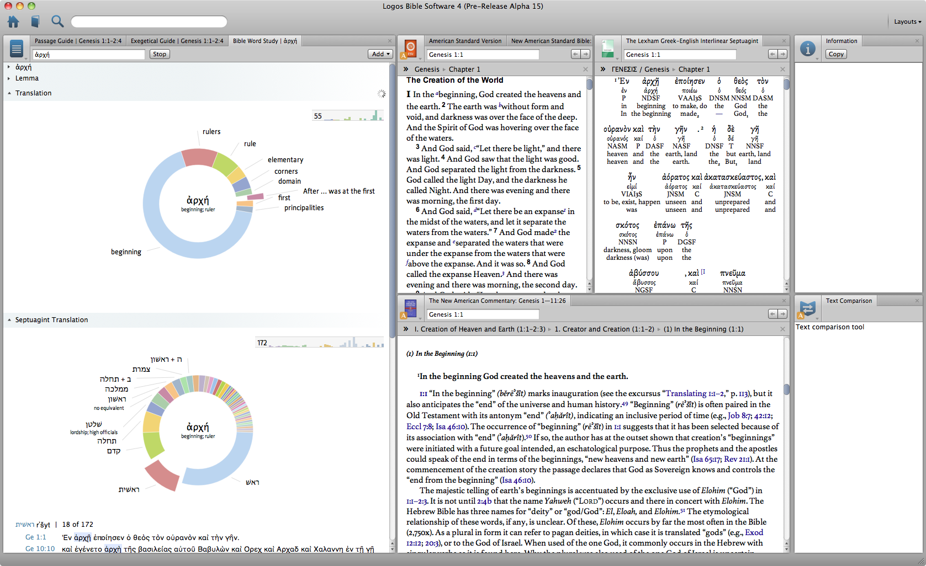
Task: Expand the Lemma section
Action: [9, 78]
